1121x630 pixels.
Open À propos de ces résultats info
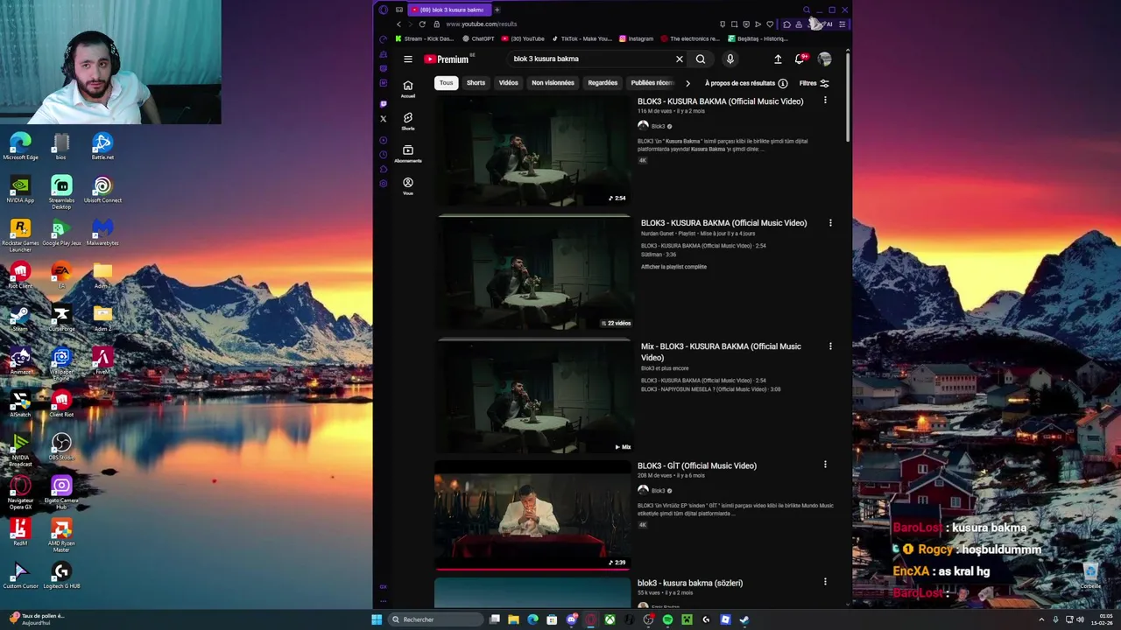(746, 83)
